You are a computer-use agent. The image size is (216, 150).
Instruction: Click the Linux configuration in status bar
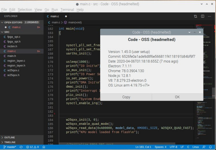[x=196, y=147]
